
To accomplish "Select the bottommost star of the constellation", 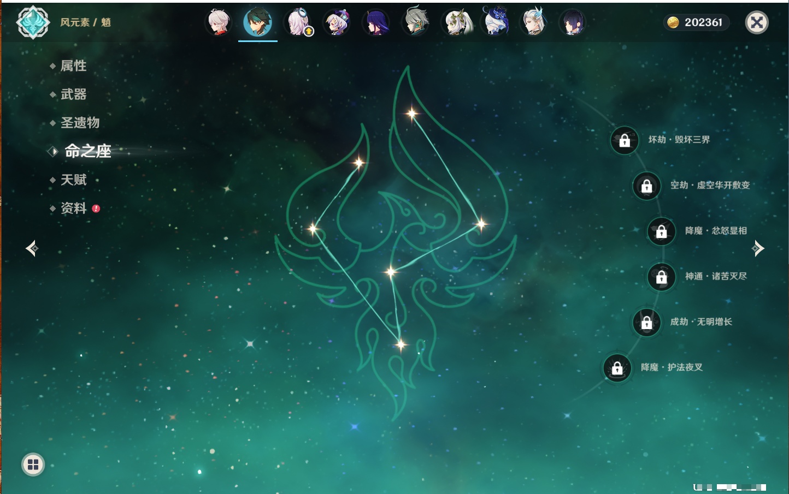I will (x=401, y=344).
